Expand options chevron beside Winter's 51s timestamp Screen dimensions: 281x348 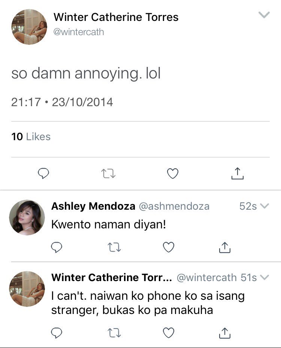click(x=265, y=277)
